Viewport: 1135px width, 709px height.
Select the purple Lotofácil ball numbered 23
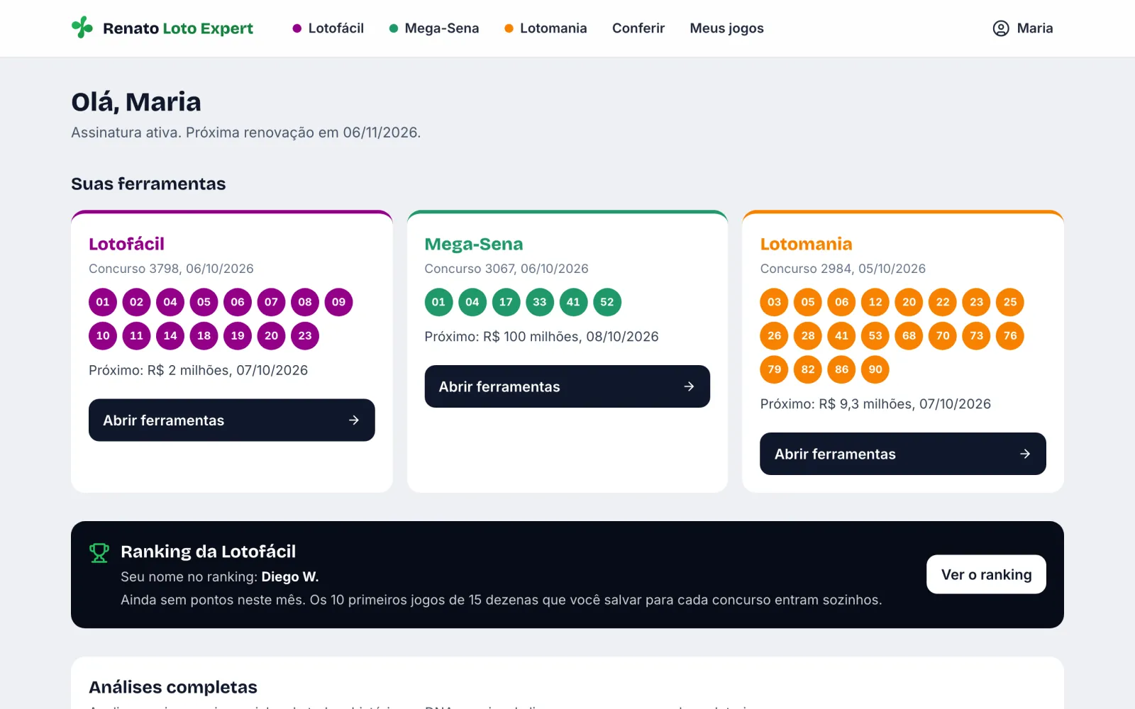305,336
